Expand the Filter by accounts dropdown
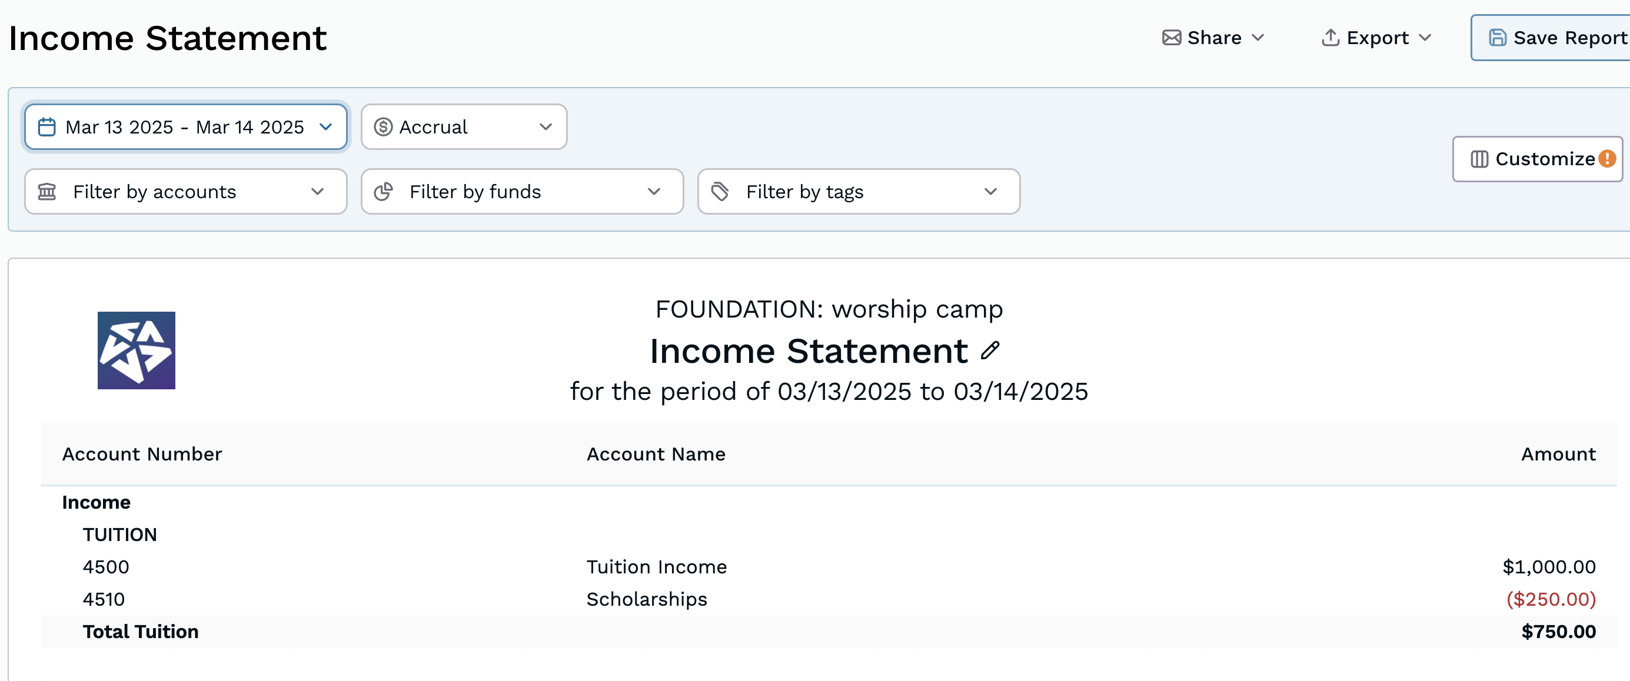This screenshot has height=681, width=1630. point(185,192)
